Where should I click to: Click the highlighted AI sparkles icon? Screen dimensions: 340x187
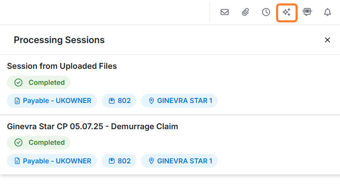[x=287, y=12]
